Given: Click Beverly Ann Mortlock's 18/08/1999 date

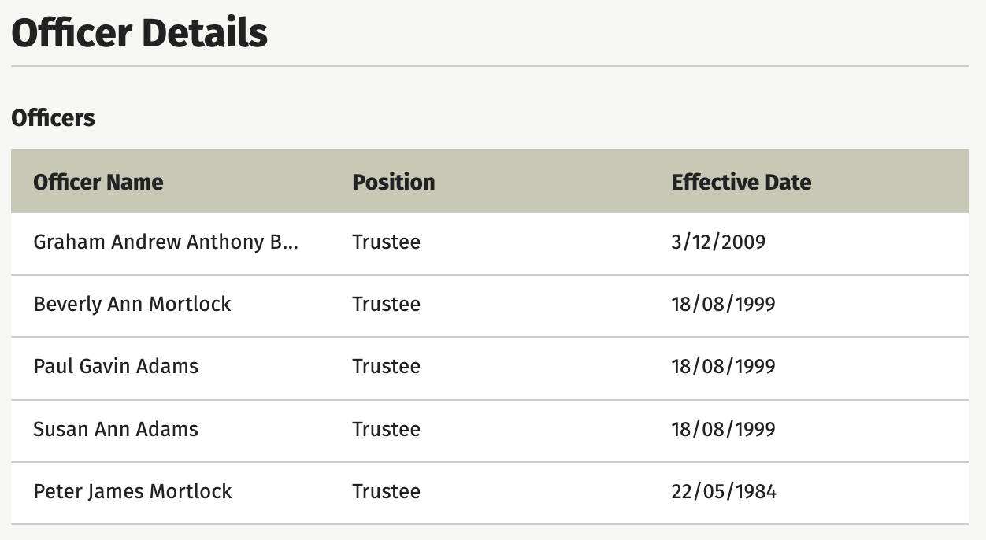Looking at the screenshot, I should click(724, 304).
